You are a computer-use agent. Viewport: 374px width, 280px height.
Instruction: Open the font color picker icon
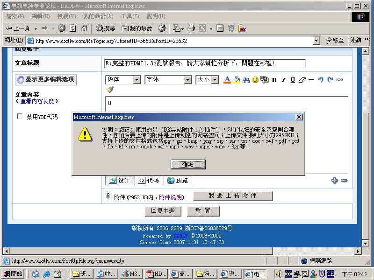point(227,80)
